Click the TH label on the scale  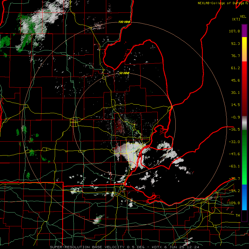point(238,216)
